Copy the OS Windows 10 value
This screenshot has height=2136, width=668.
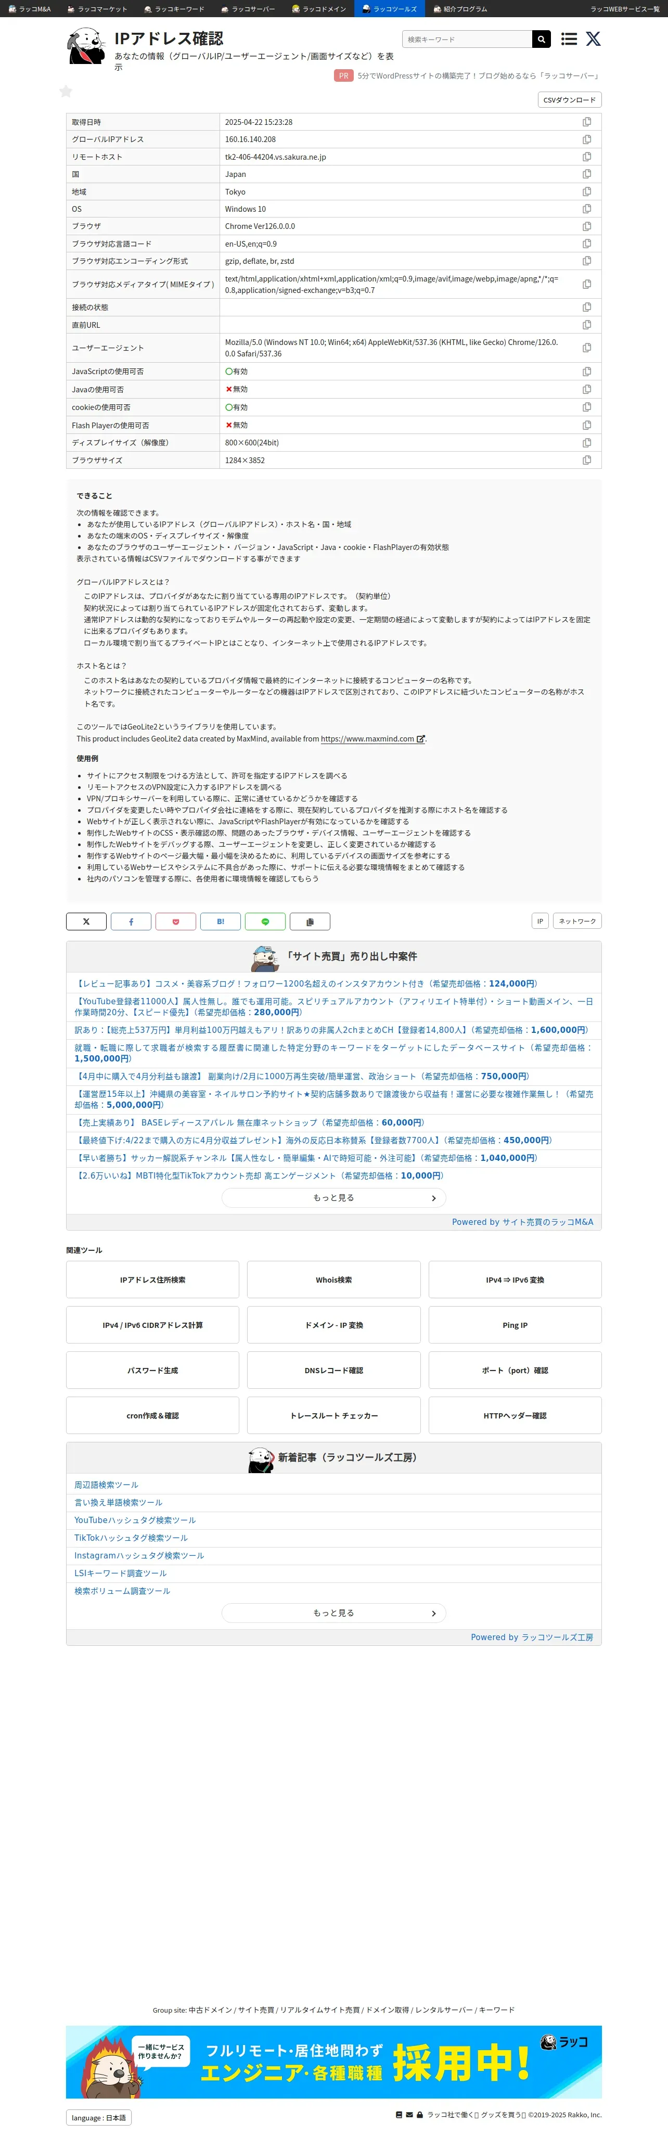587,209
